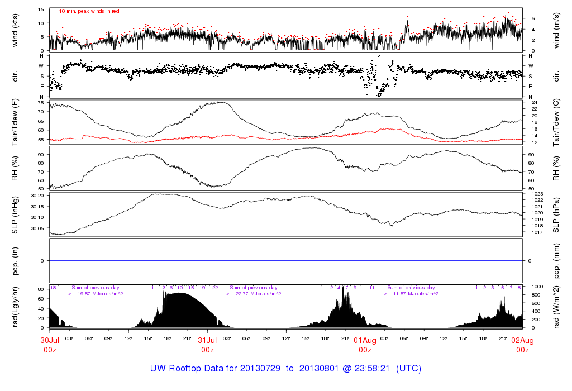Click the blue zero precipitation line
This screenshot has width=572, height=391.
(x=285, y=261)
